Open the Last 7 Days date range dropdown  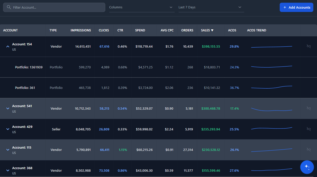coord(211,7)
